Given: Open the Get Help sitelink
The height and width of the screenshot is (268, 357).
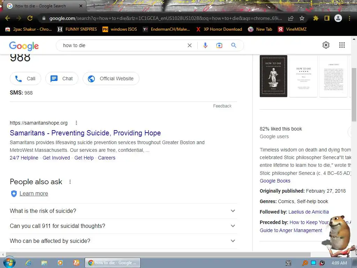Looking at the screenshot, I should tap(84, 158).
